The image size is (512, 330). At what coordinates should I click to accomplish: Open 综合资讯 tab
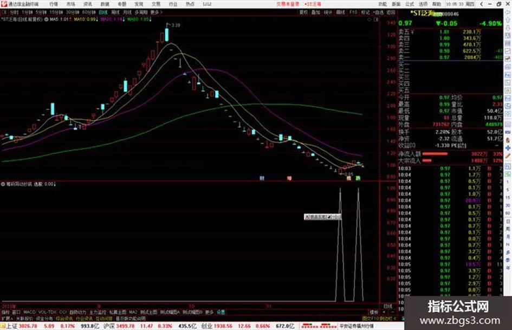pos(64,318)
